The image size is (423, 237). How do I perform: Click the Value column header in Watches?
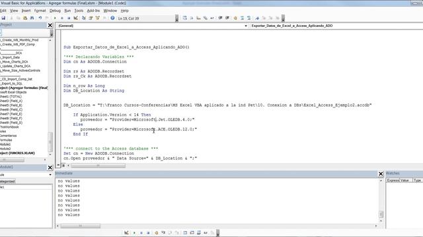point(406,180)
